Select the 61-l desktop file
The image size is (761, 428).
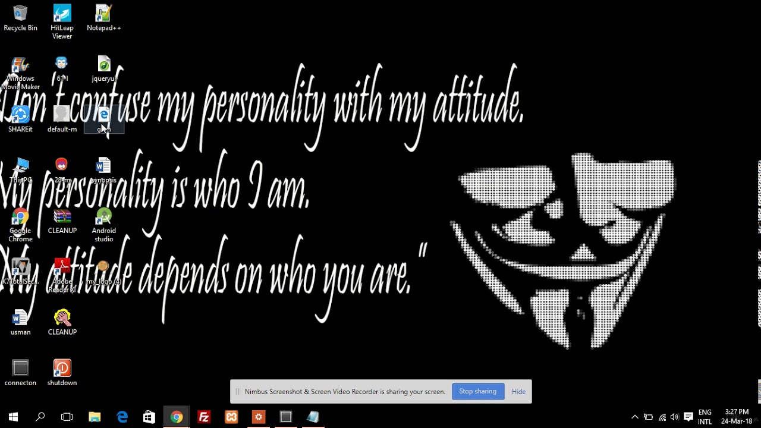[x=62, y=69]
